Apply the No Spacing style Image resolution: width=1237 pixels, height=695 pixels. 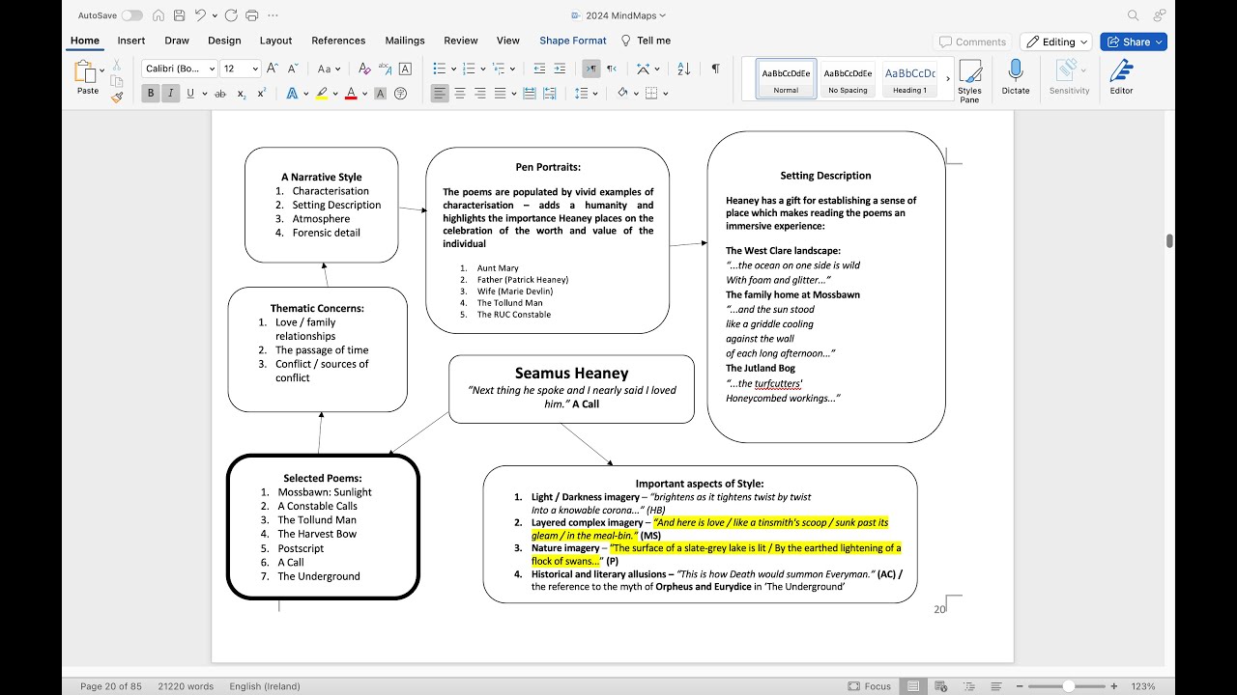coord(848,78)
